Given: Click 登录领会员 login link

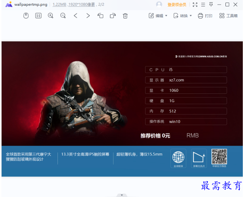Looking at the screenshot, I should (x=177, y=5).
